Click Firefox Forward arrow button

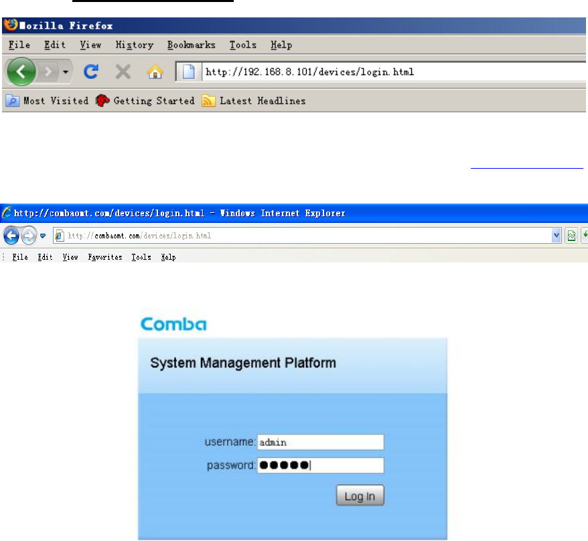point(48,71)
